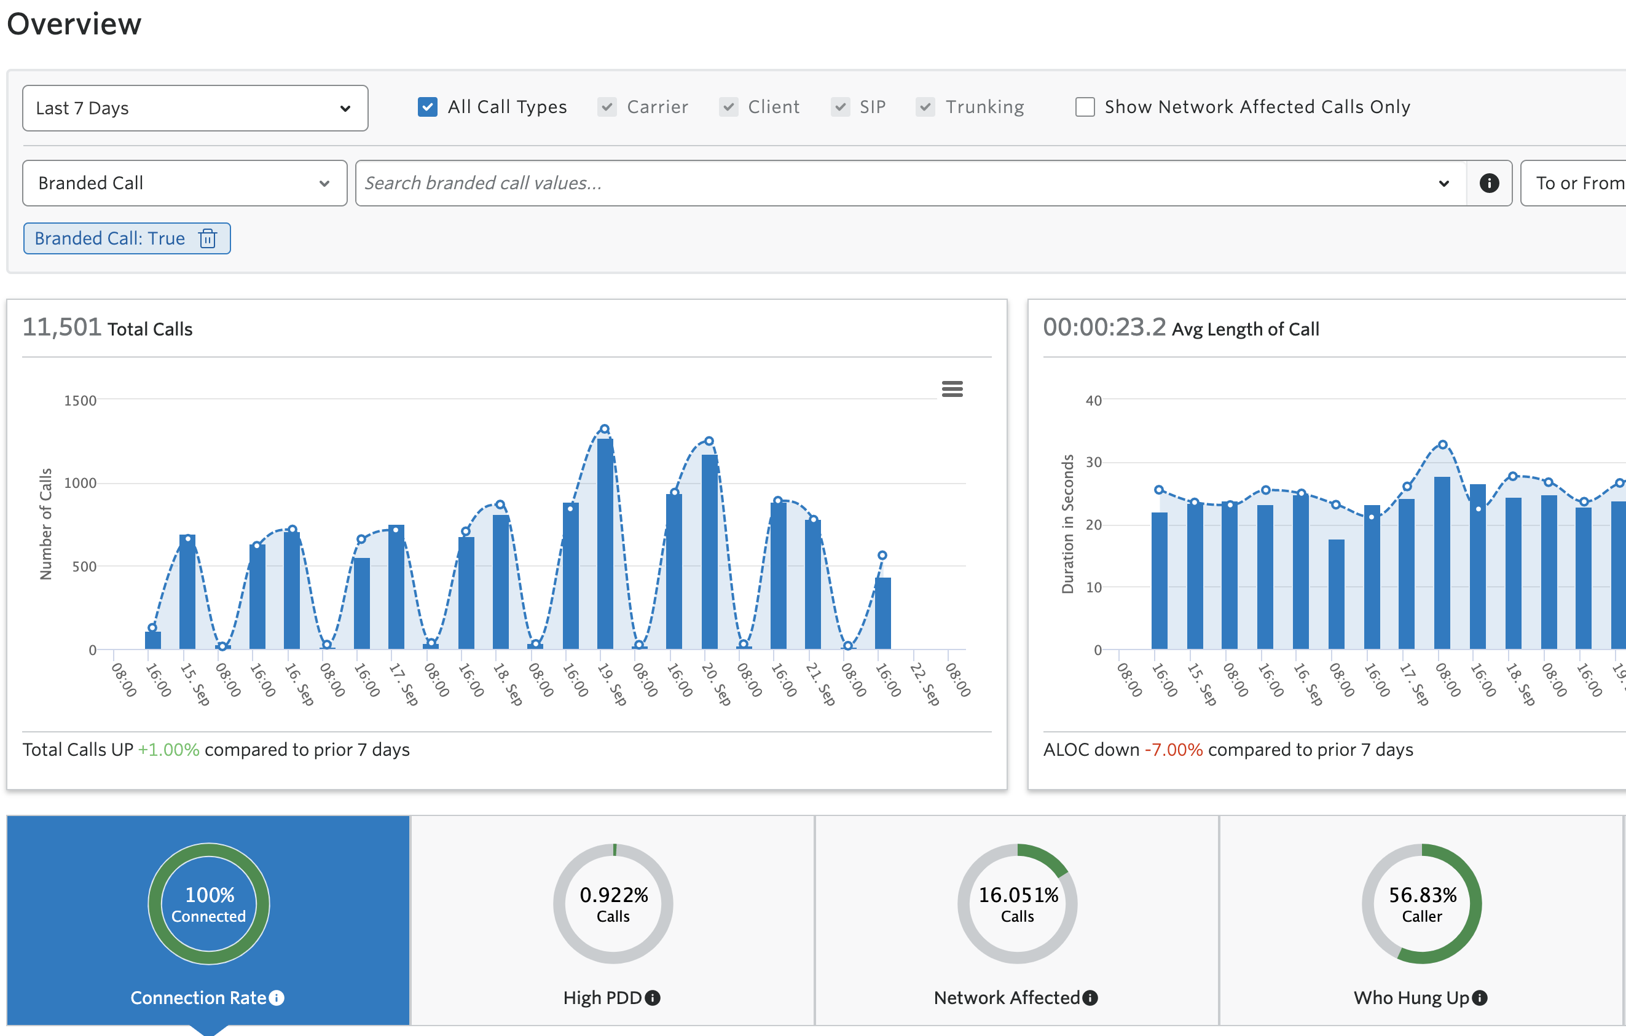The height and width of the screenshot is (1036, 1626).
Task: Open the Total Calls chart hamburger menu
Action: 952,389
